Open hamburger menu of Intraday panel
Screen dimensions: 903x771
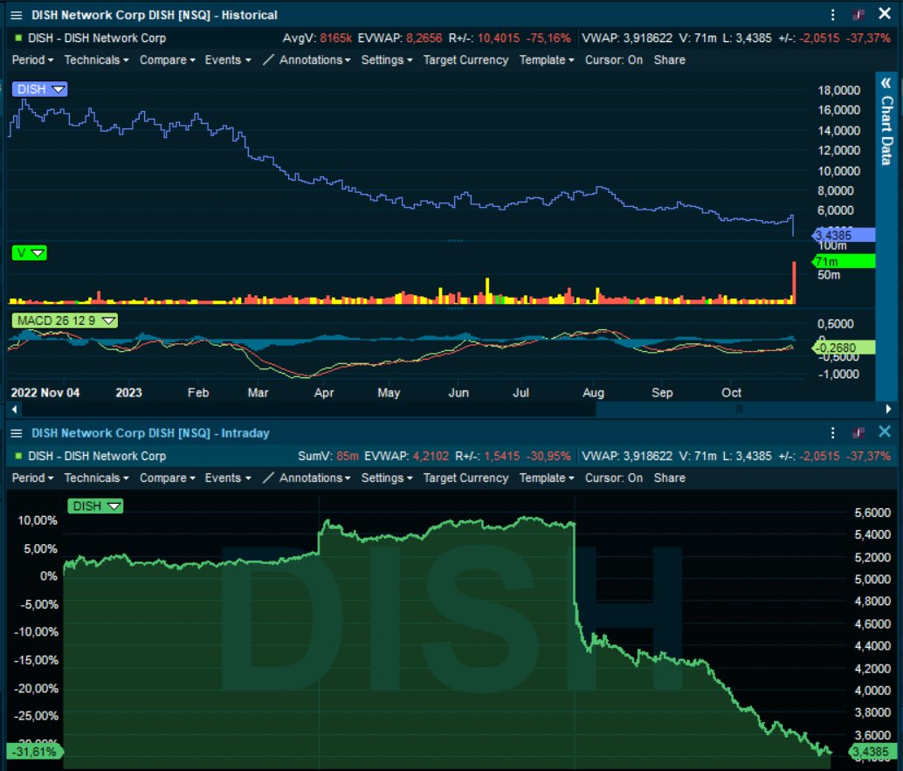coord(16,433)
